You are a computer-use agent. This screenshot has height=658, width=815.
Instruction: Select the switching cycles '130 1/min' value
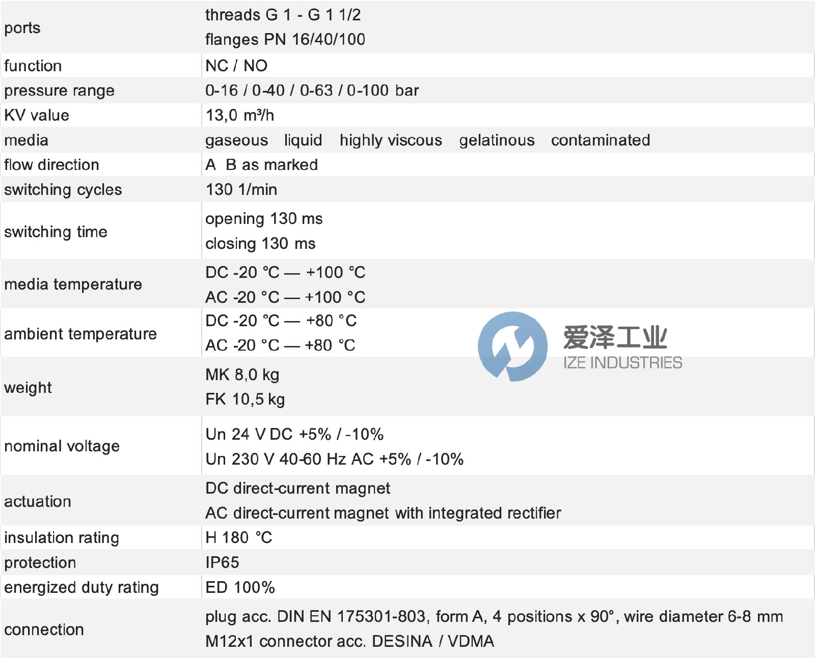pyautogui.click(x=241, y=190)
